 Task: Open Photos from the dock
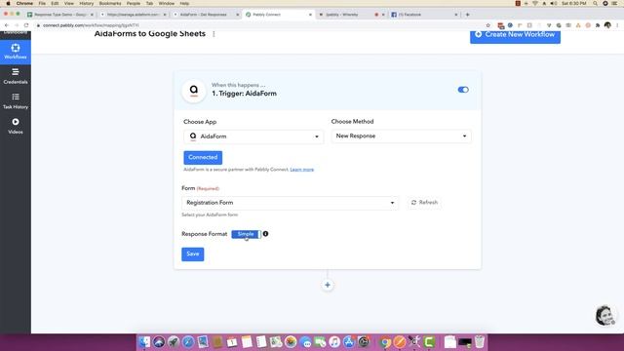tap(291, 341)
